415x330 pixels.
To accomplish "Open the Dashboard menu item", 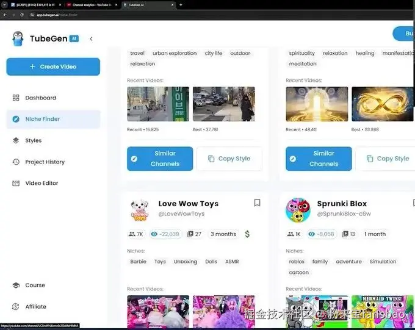I will 53,98.
